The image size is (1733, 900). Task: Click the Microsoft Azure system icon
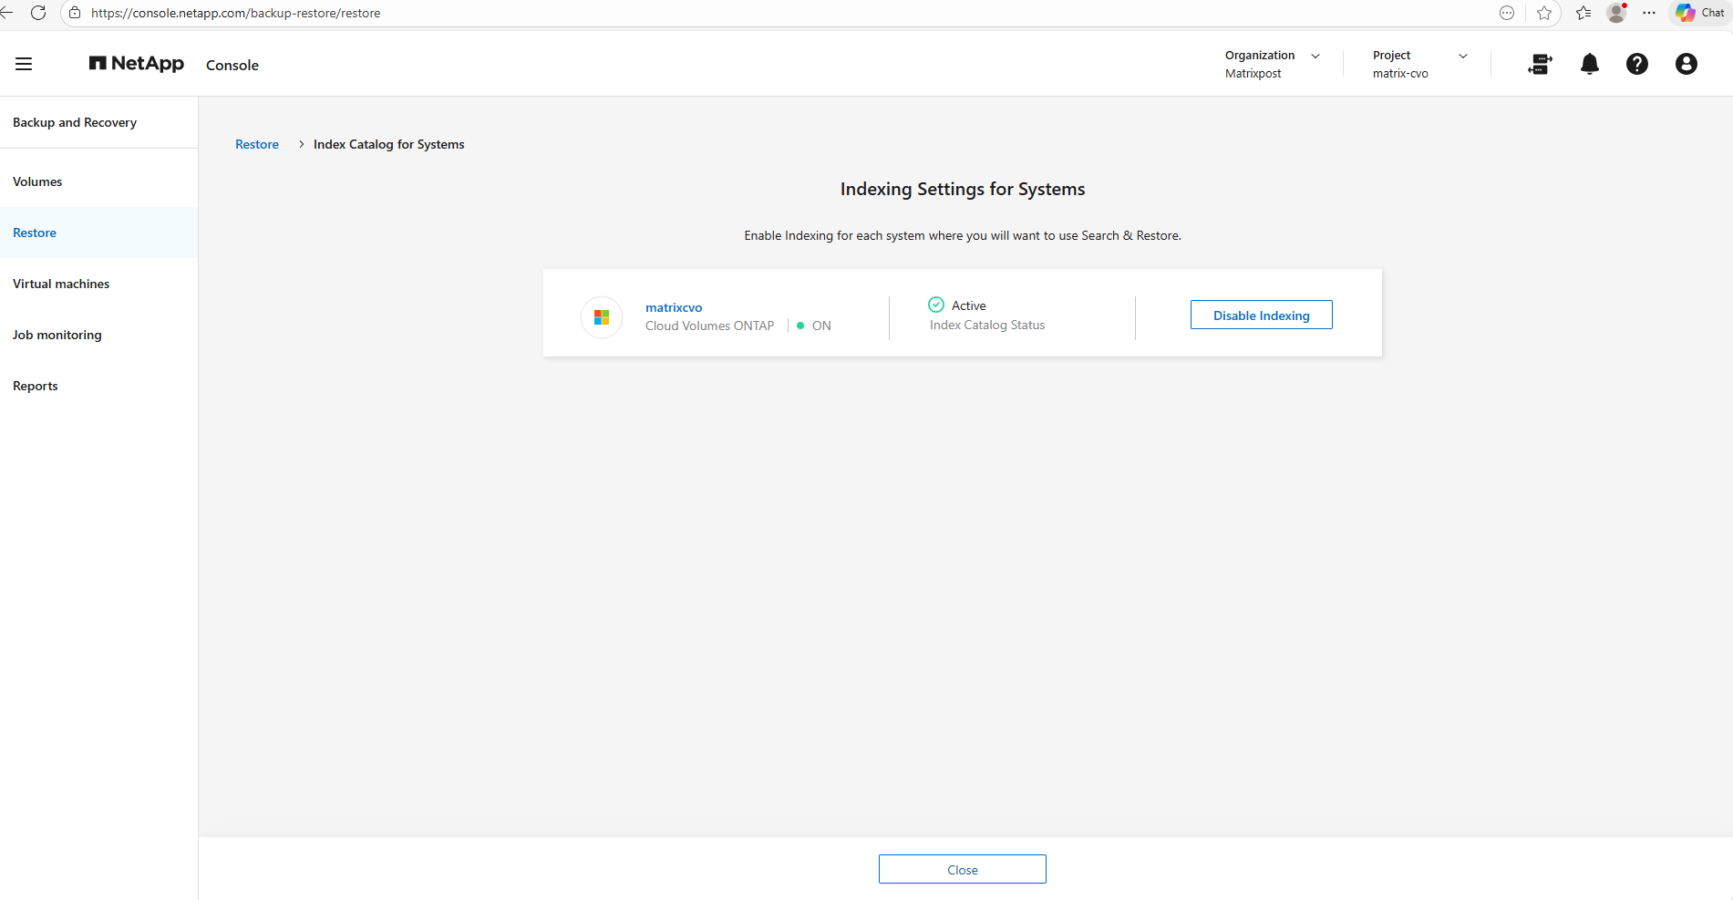602,317
